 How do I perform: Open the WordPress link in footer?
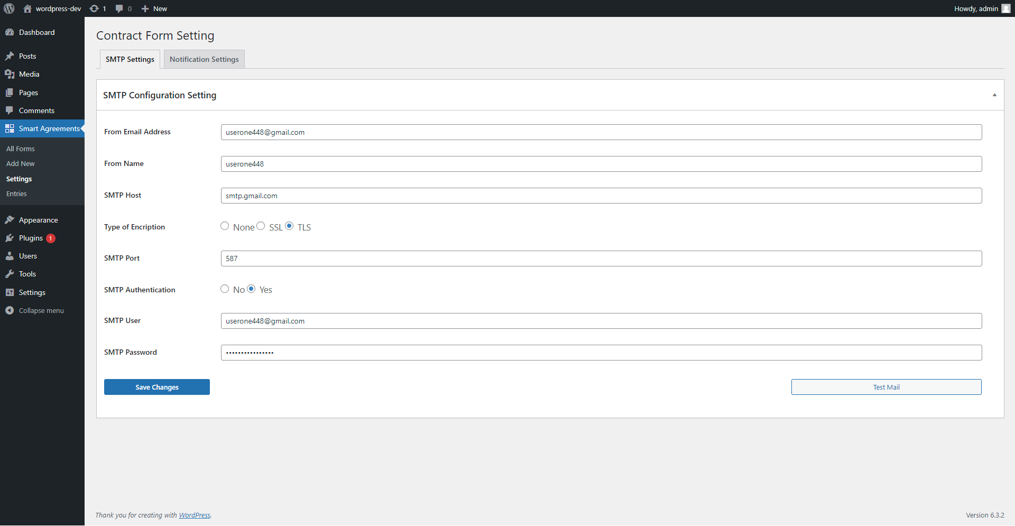pos(195,515)
